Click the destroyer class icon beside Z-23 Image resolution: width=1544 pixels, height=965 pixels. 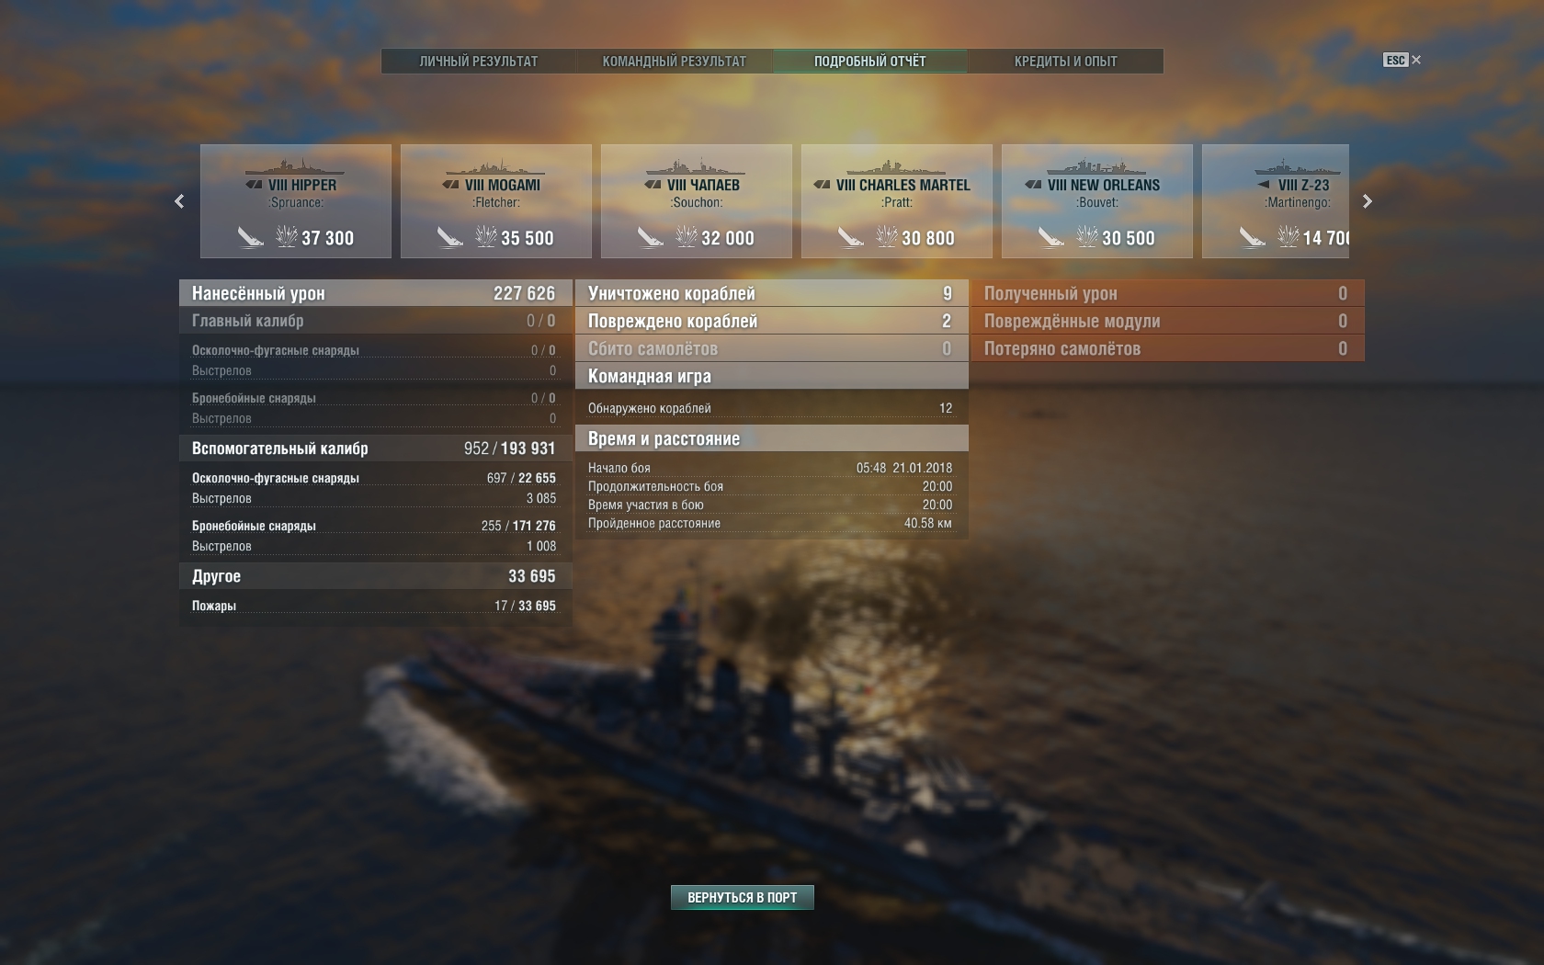[1264, 185]
